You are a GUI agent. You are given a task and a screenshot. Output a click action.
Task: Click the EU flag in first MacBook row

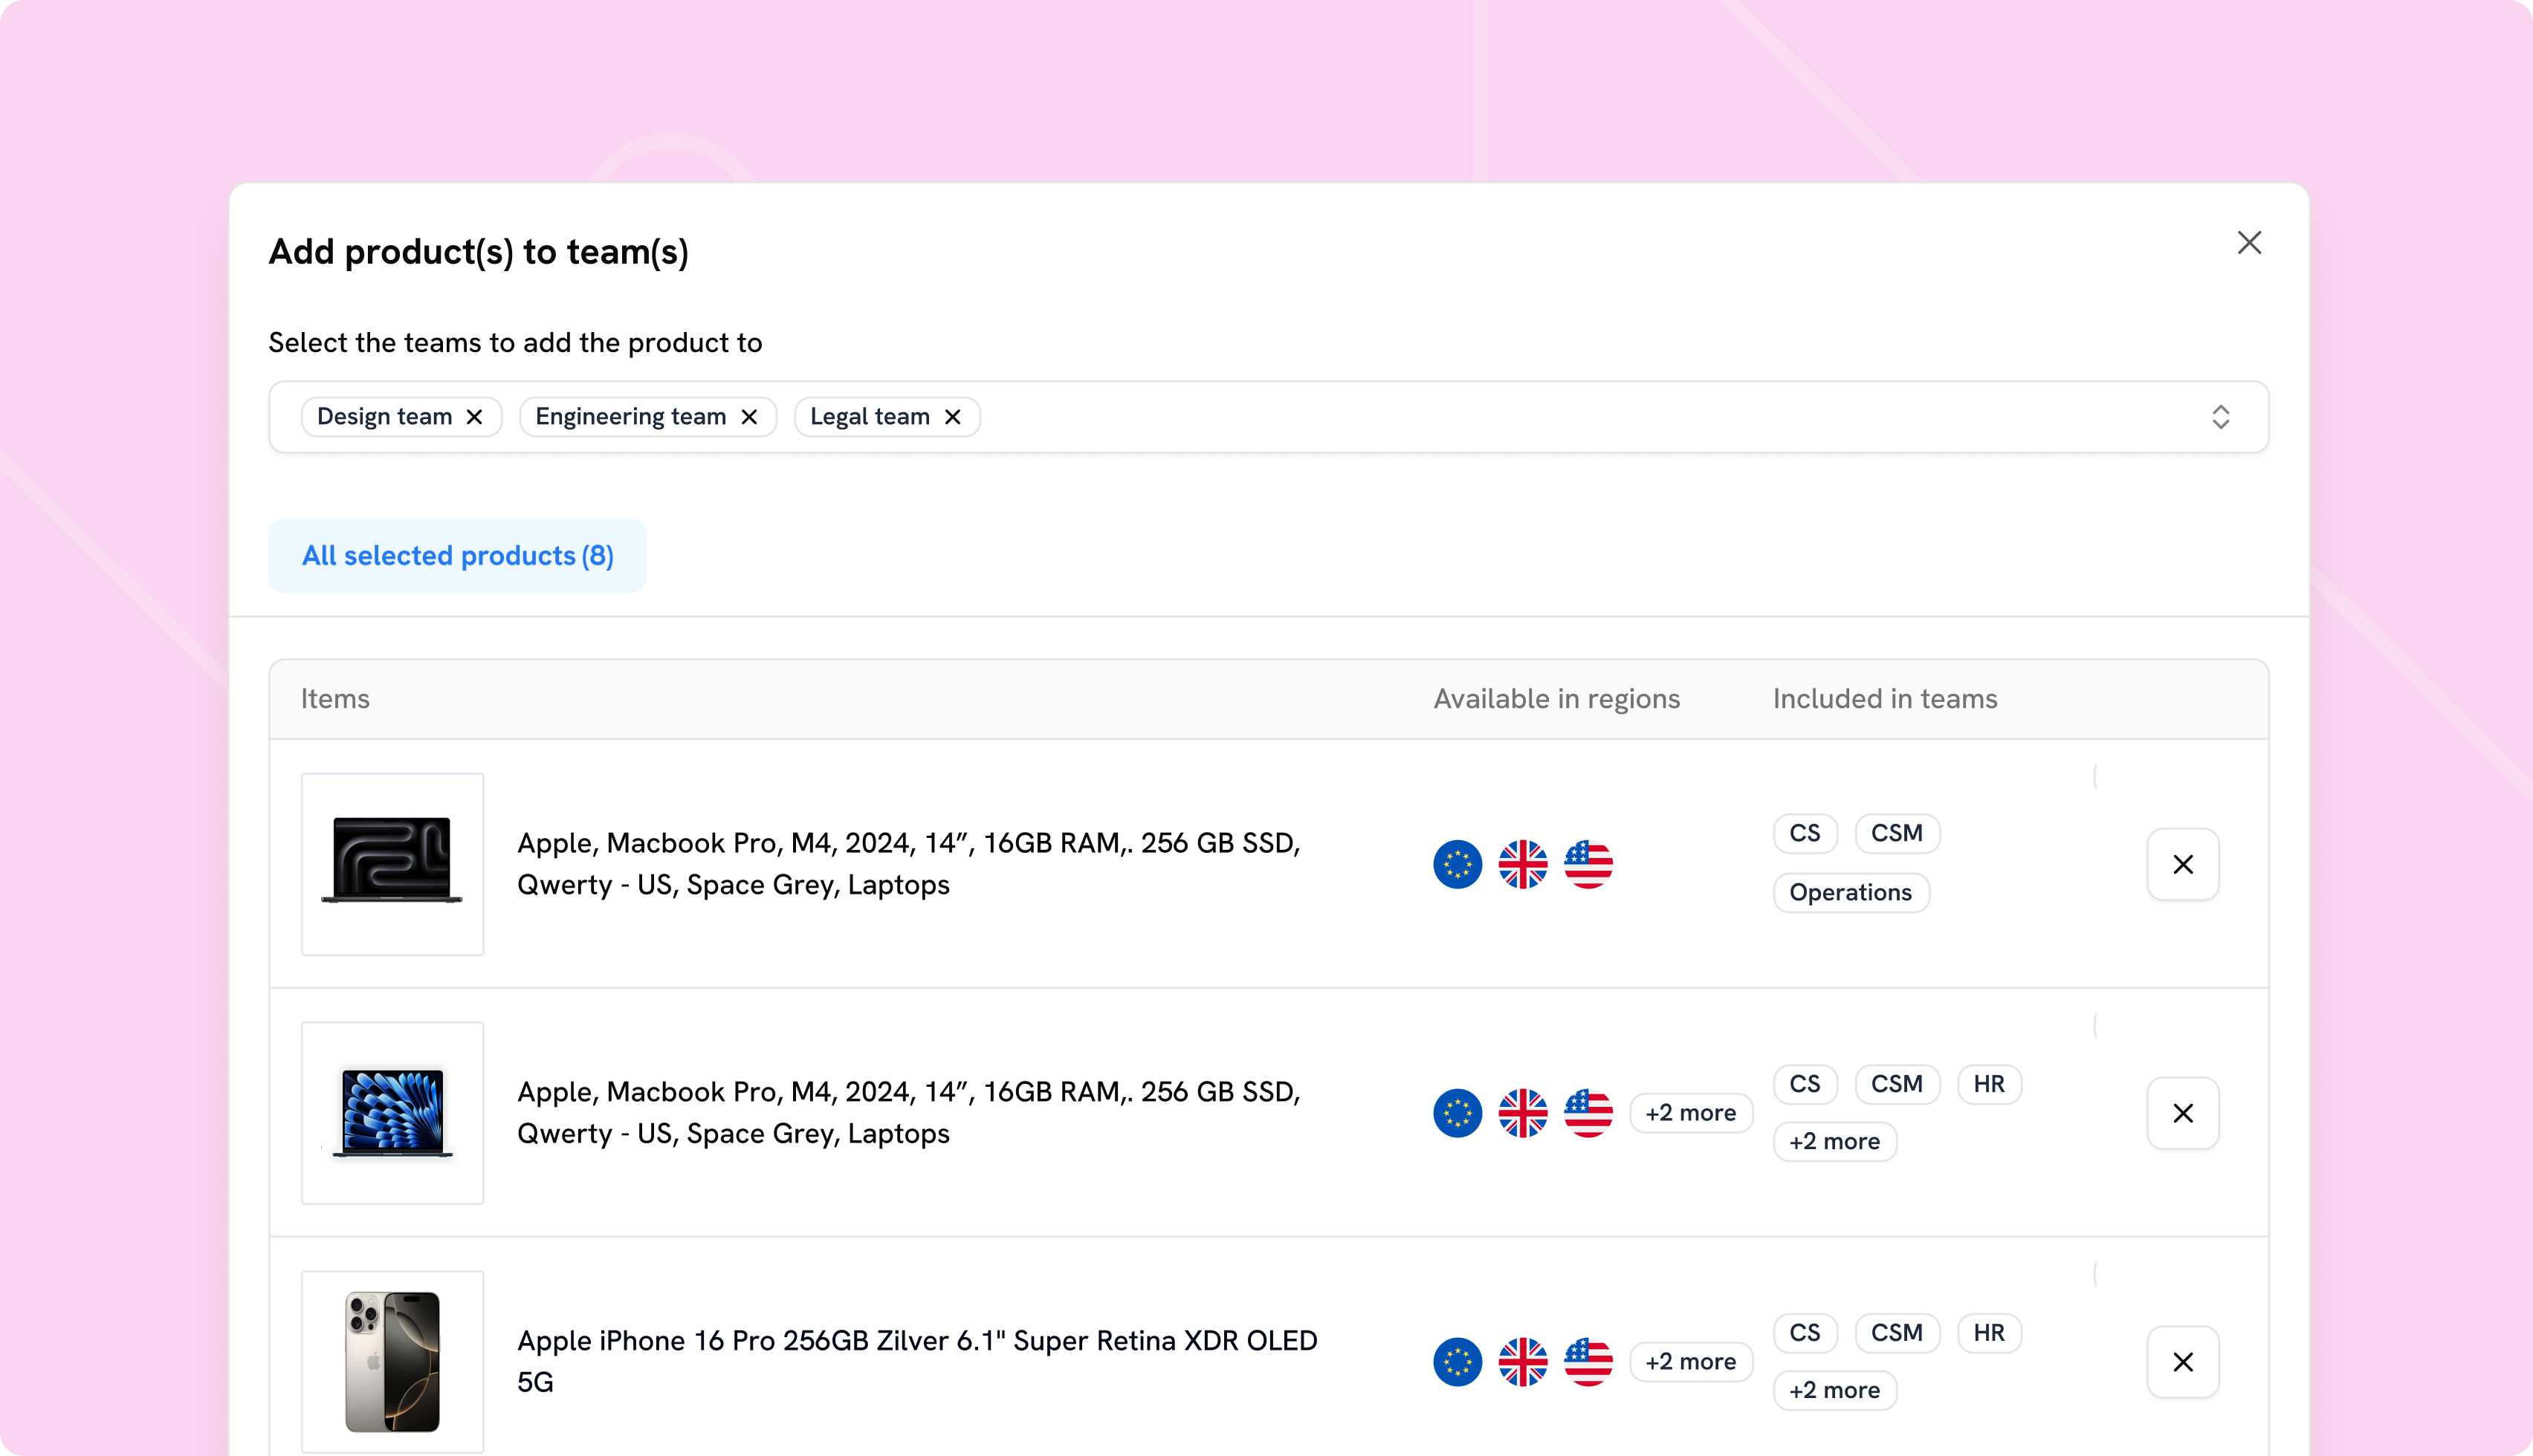1458,864
